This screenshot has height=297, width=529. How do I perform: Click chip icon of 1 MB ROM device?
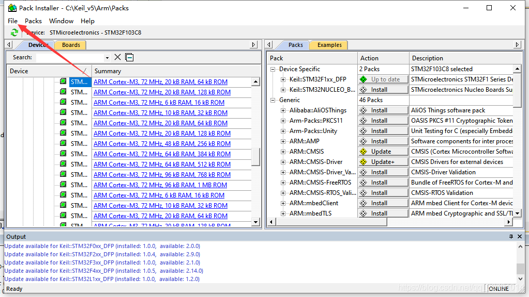point(63,184)
